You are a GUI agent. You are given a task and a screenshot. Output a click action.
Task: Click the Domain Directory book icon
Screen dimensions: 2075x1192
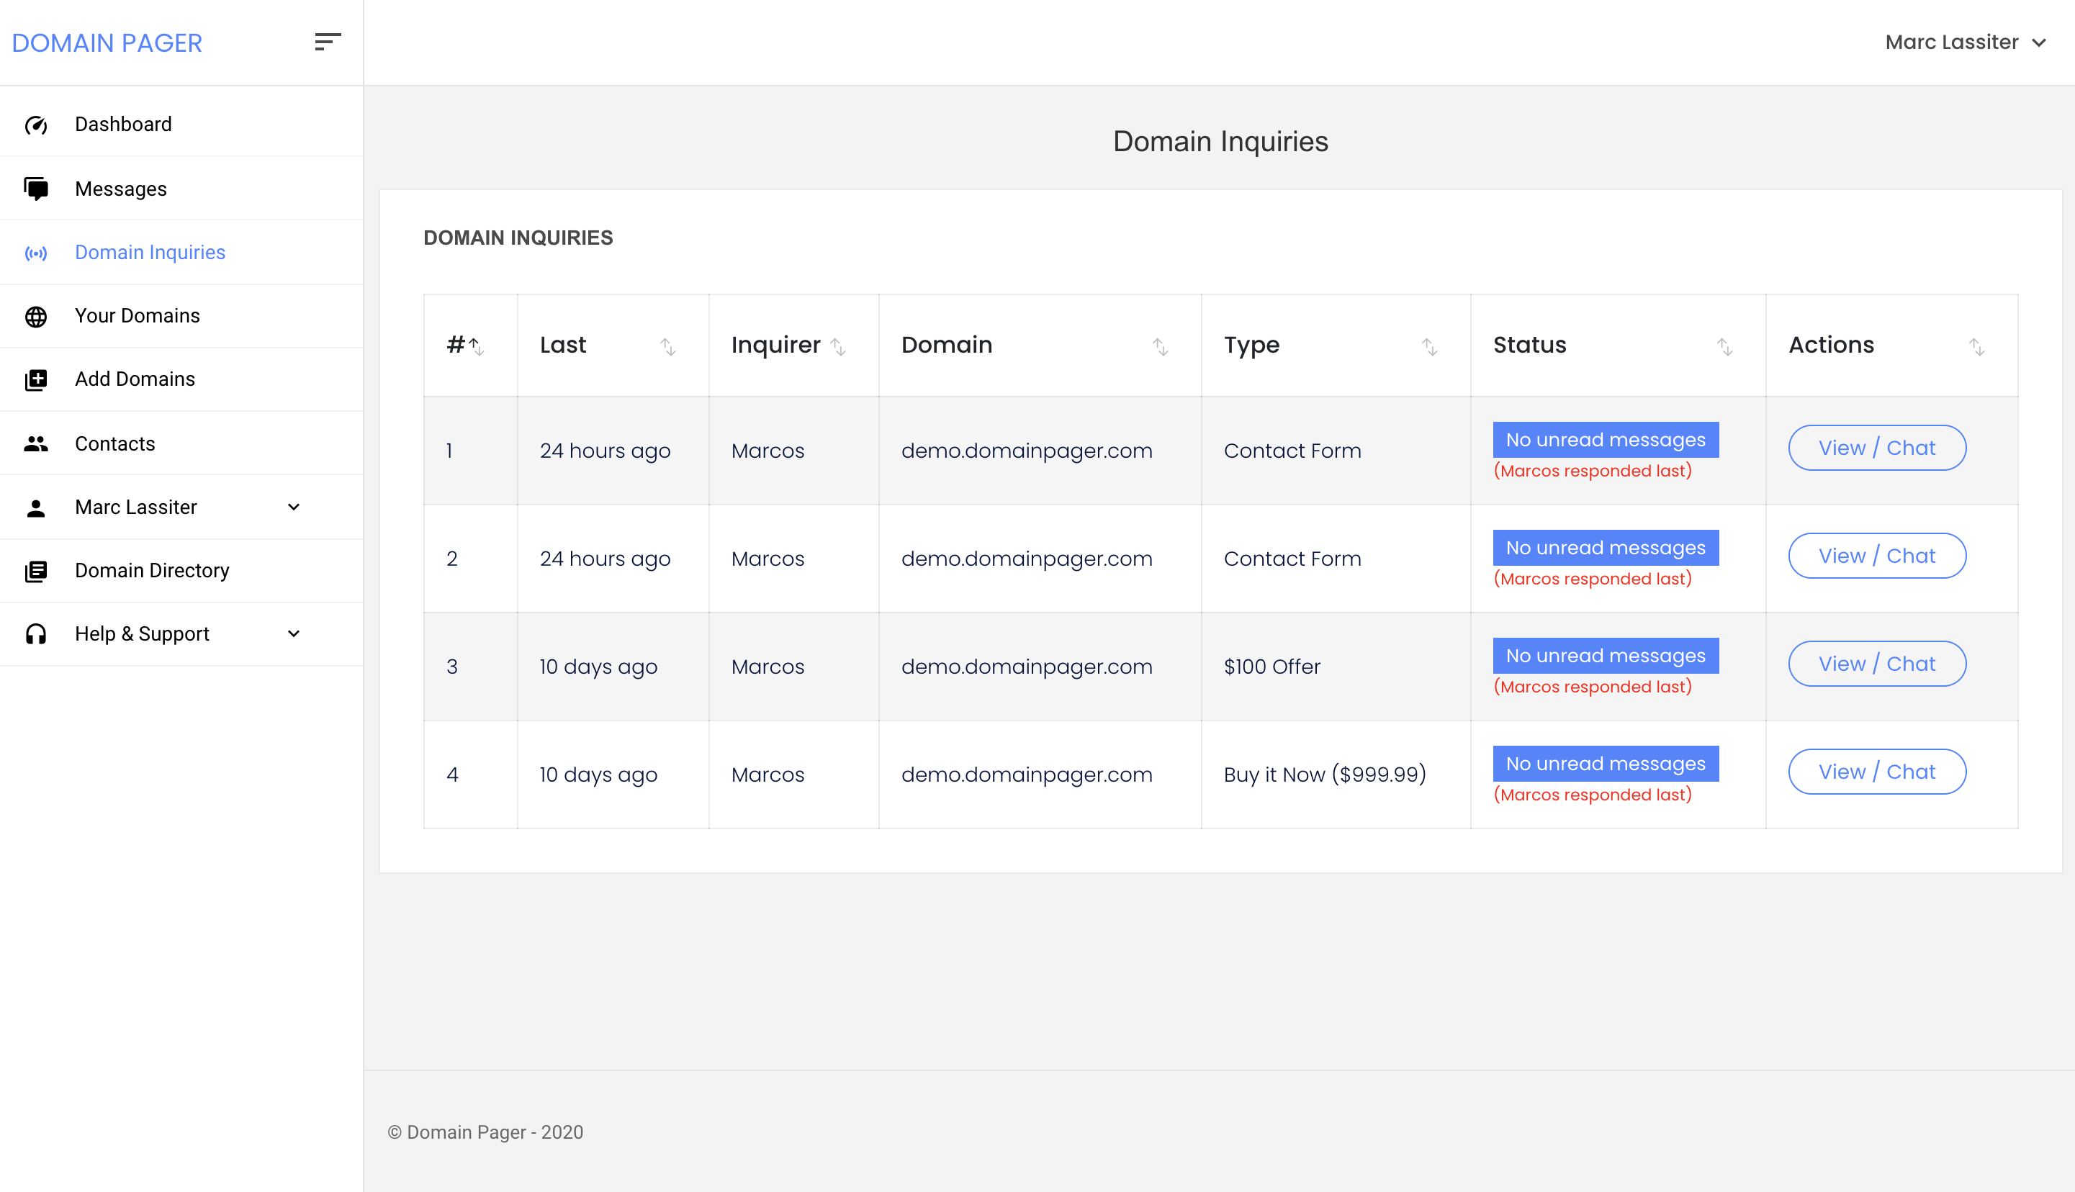point(36,571)
